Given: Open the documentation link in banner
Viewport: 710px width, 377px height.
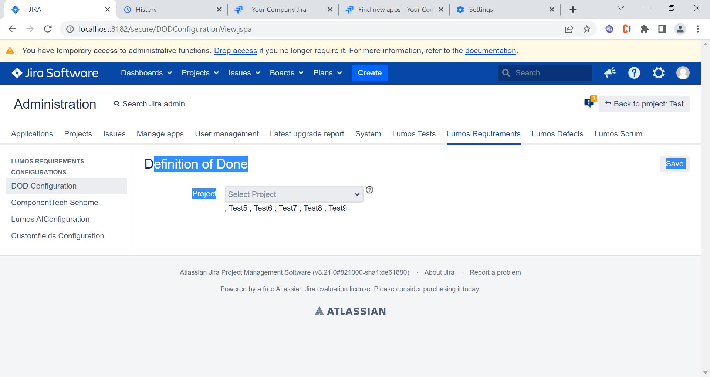Looking at the screenshot, I should pyautogui.click(x=490, y=51).
